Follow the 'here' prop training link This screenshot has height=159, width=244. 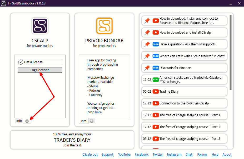[x=98, y=112]
